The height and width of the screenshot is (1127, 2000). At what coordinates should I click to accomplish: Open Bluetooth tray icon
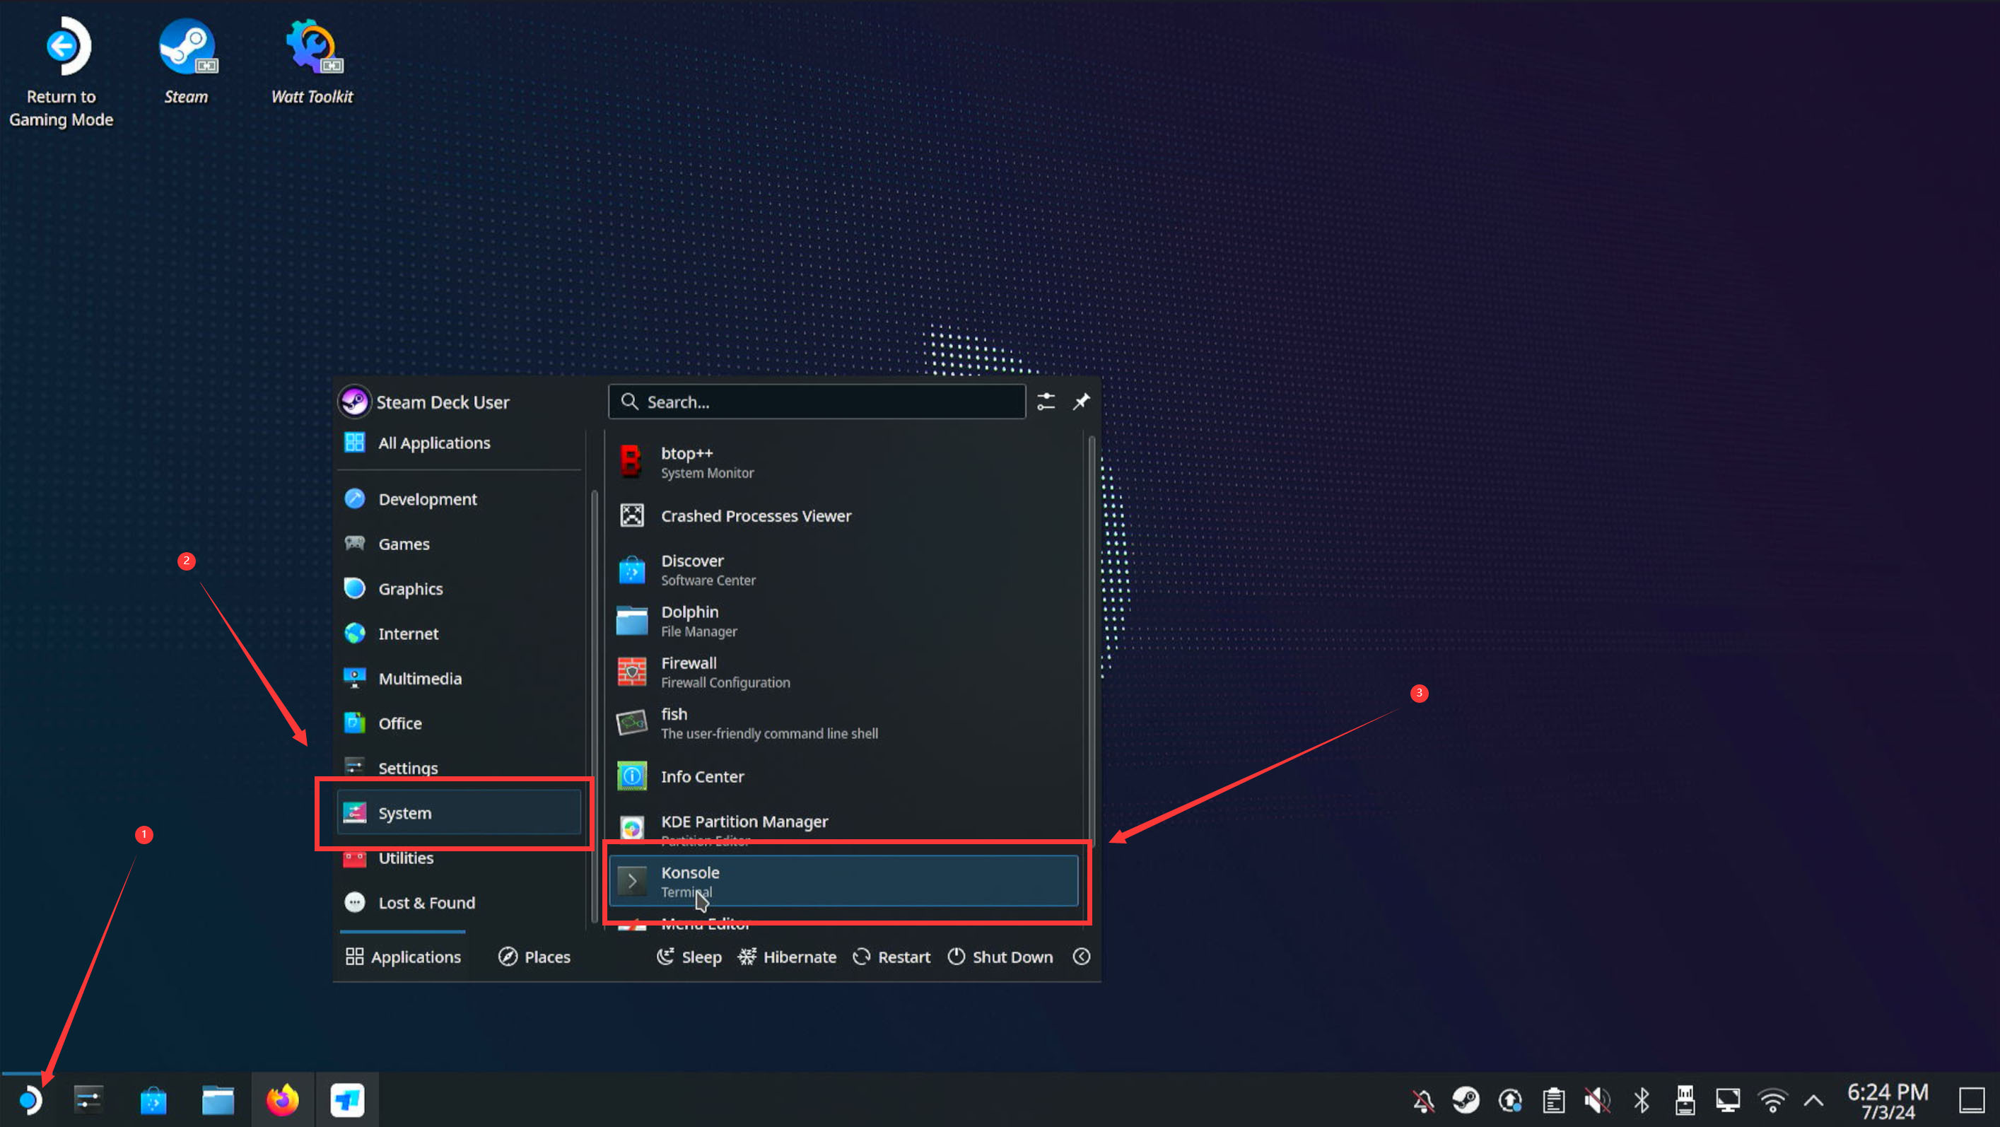[x=1641, y=1100]
